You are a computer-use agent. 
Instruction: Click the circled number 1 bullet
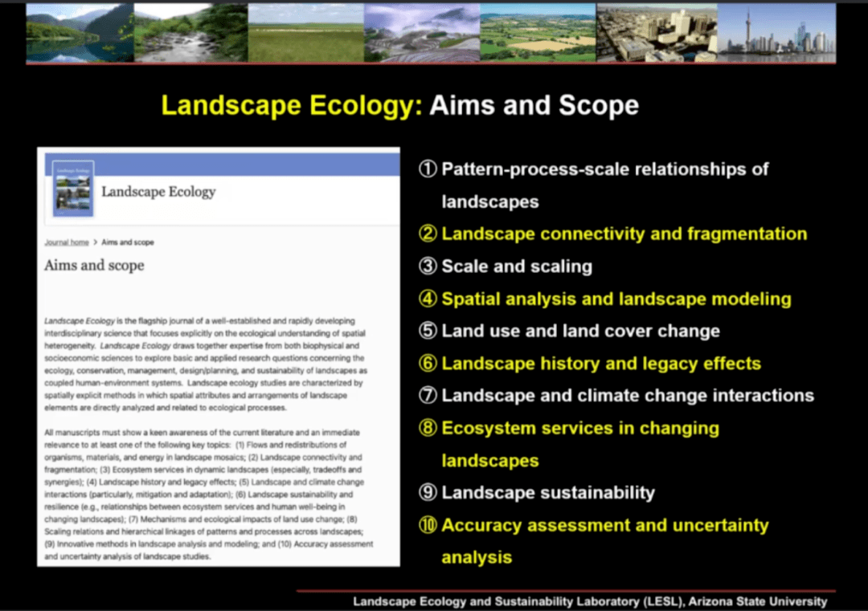point(428,169)
